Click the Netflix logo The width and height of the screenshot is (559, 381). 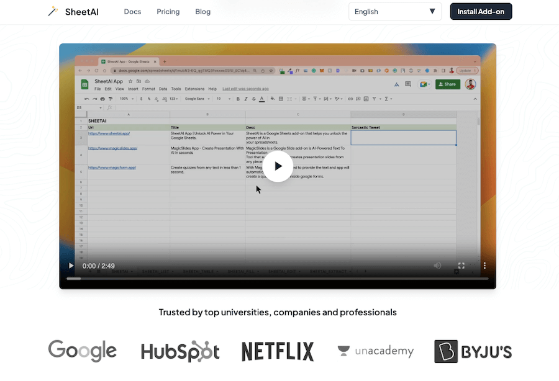278,351
